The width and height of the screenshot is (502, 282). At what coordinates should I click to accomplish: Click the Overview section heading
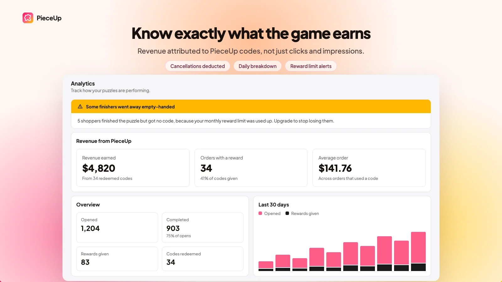88,205
